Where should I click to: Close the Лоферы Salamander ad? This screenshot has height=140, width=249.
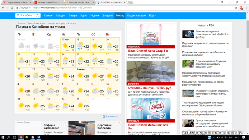[x=66, y=123]
